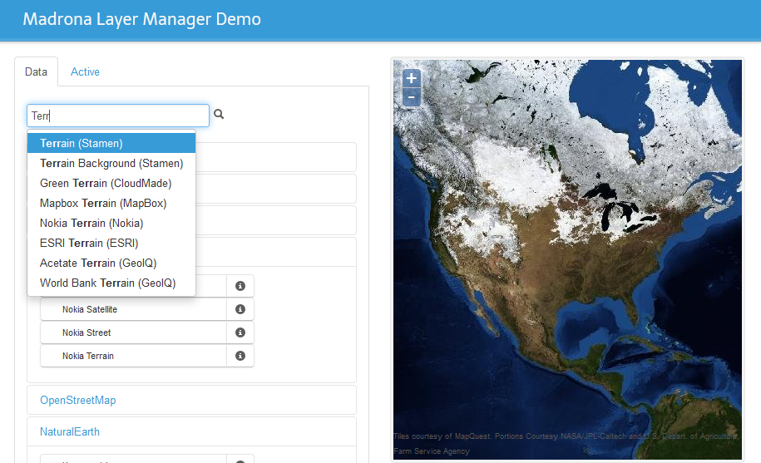
Task: Expand the OpenStreetMap group
Action: [x=77, y=400]
